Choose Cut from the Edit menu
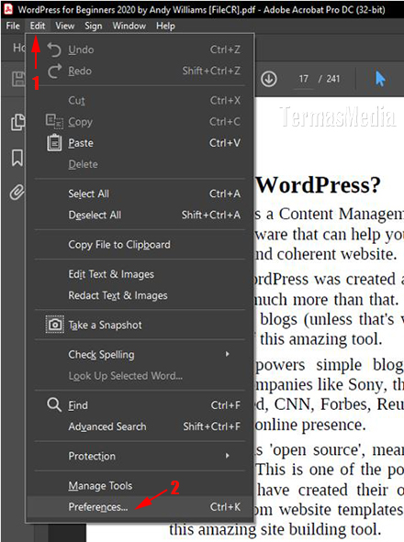Image resolution: width=404 pixels, height=542 pixels. click(x=140, y=100)
